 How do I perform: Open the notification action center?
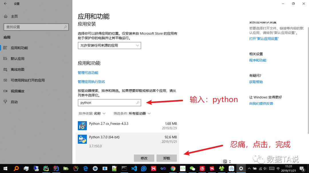pyautogui.click(x=302, y=168)
